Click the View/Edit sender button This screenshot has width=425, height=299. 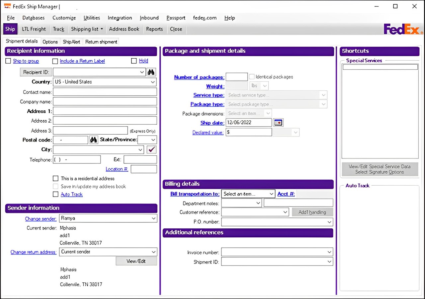(x=136, y=261)
